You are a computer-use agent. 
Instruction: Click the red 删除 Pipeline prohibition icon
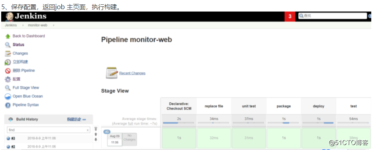8,70
